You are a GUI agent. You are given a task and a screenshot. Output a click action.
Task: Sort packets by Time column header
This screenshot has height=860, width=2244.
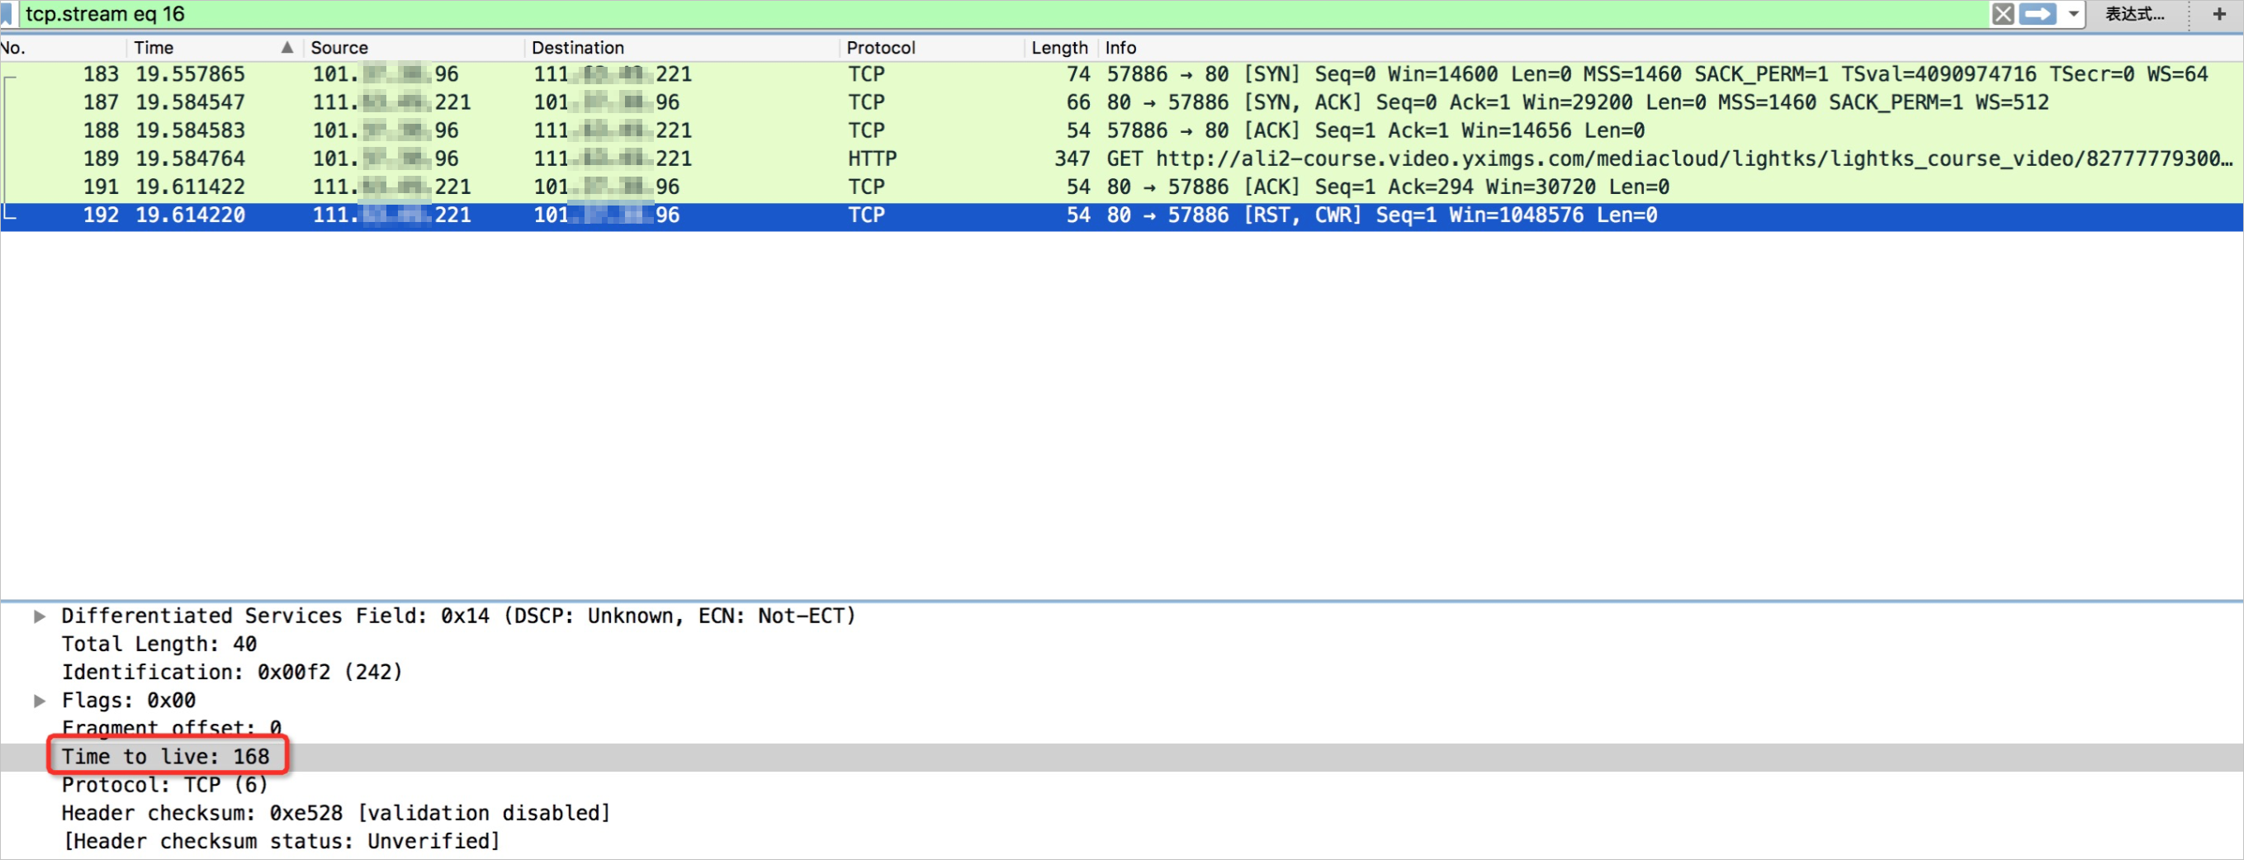point(154,48)
